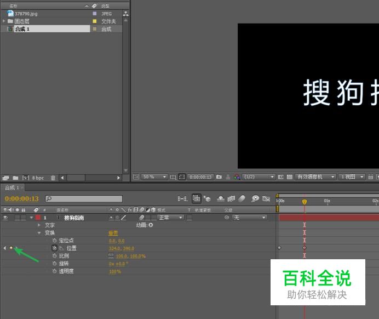The image size is (379, 319).
Task: Expand the 固态层 folder
Action: pyautogui.click(x=4, y=21)
